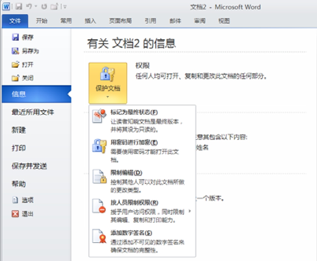
Task: Switch to the 常用 tab
Action: pyautogui.click(x=66, y=21)
